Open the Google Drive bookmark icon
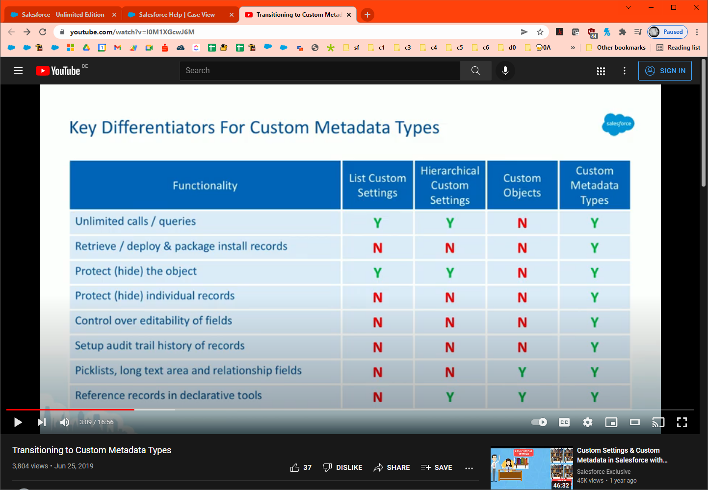 tap(86, 48)
